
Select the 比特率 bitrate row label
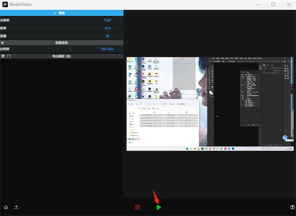pyautogui.click(x=5, y=49)
